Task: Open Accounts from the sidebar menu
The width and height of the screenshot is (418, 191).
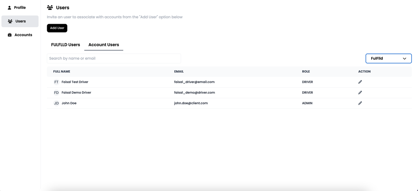Action: point(23,35)
